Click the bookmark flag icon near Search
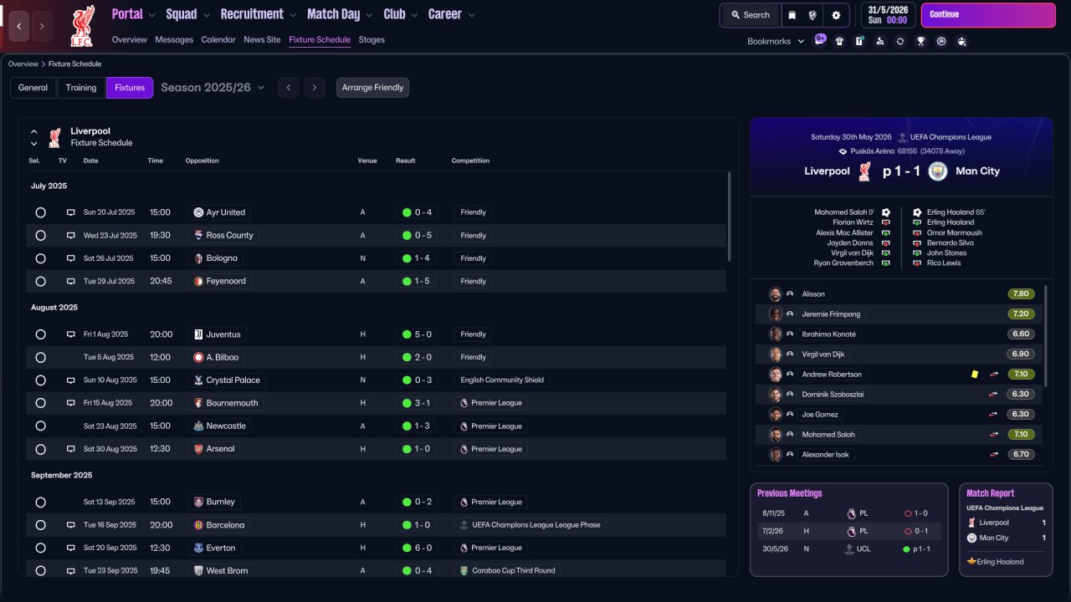The height and width of the screenshot is (602, 1071). [x=792, y=15]
